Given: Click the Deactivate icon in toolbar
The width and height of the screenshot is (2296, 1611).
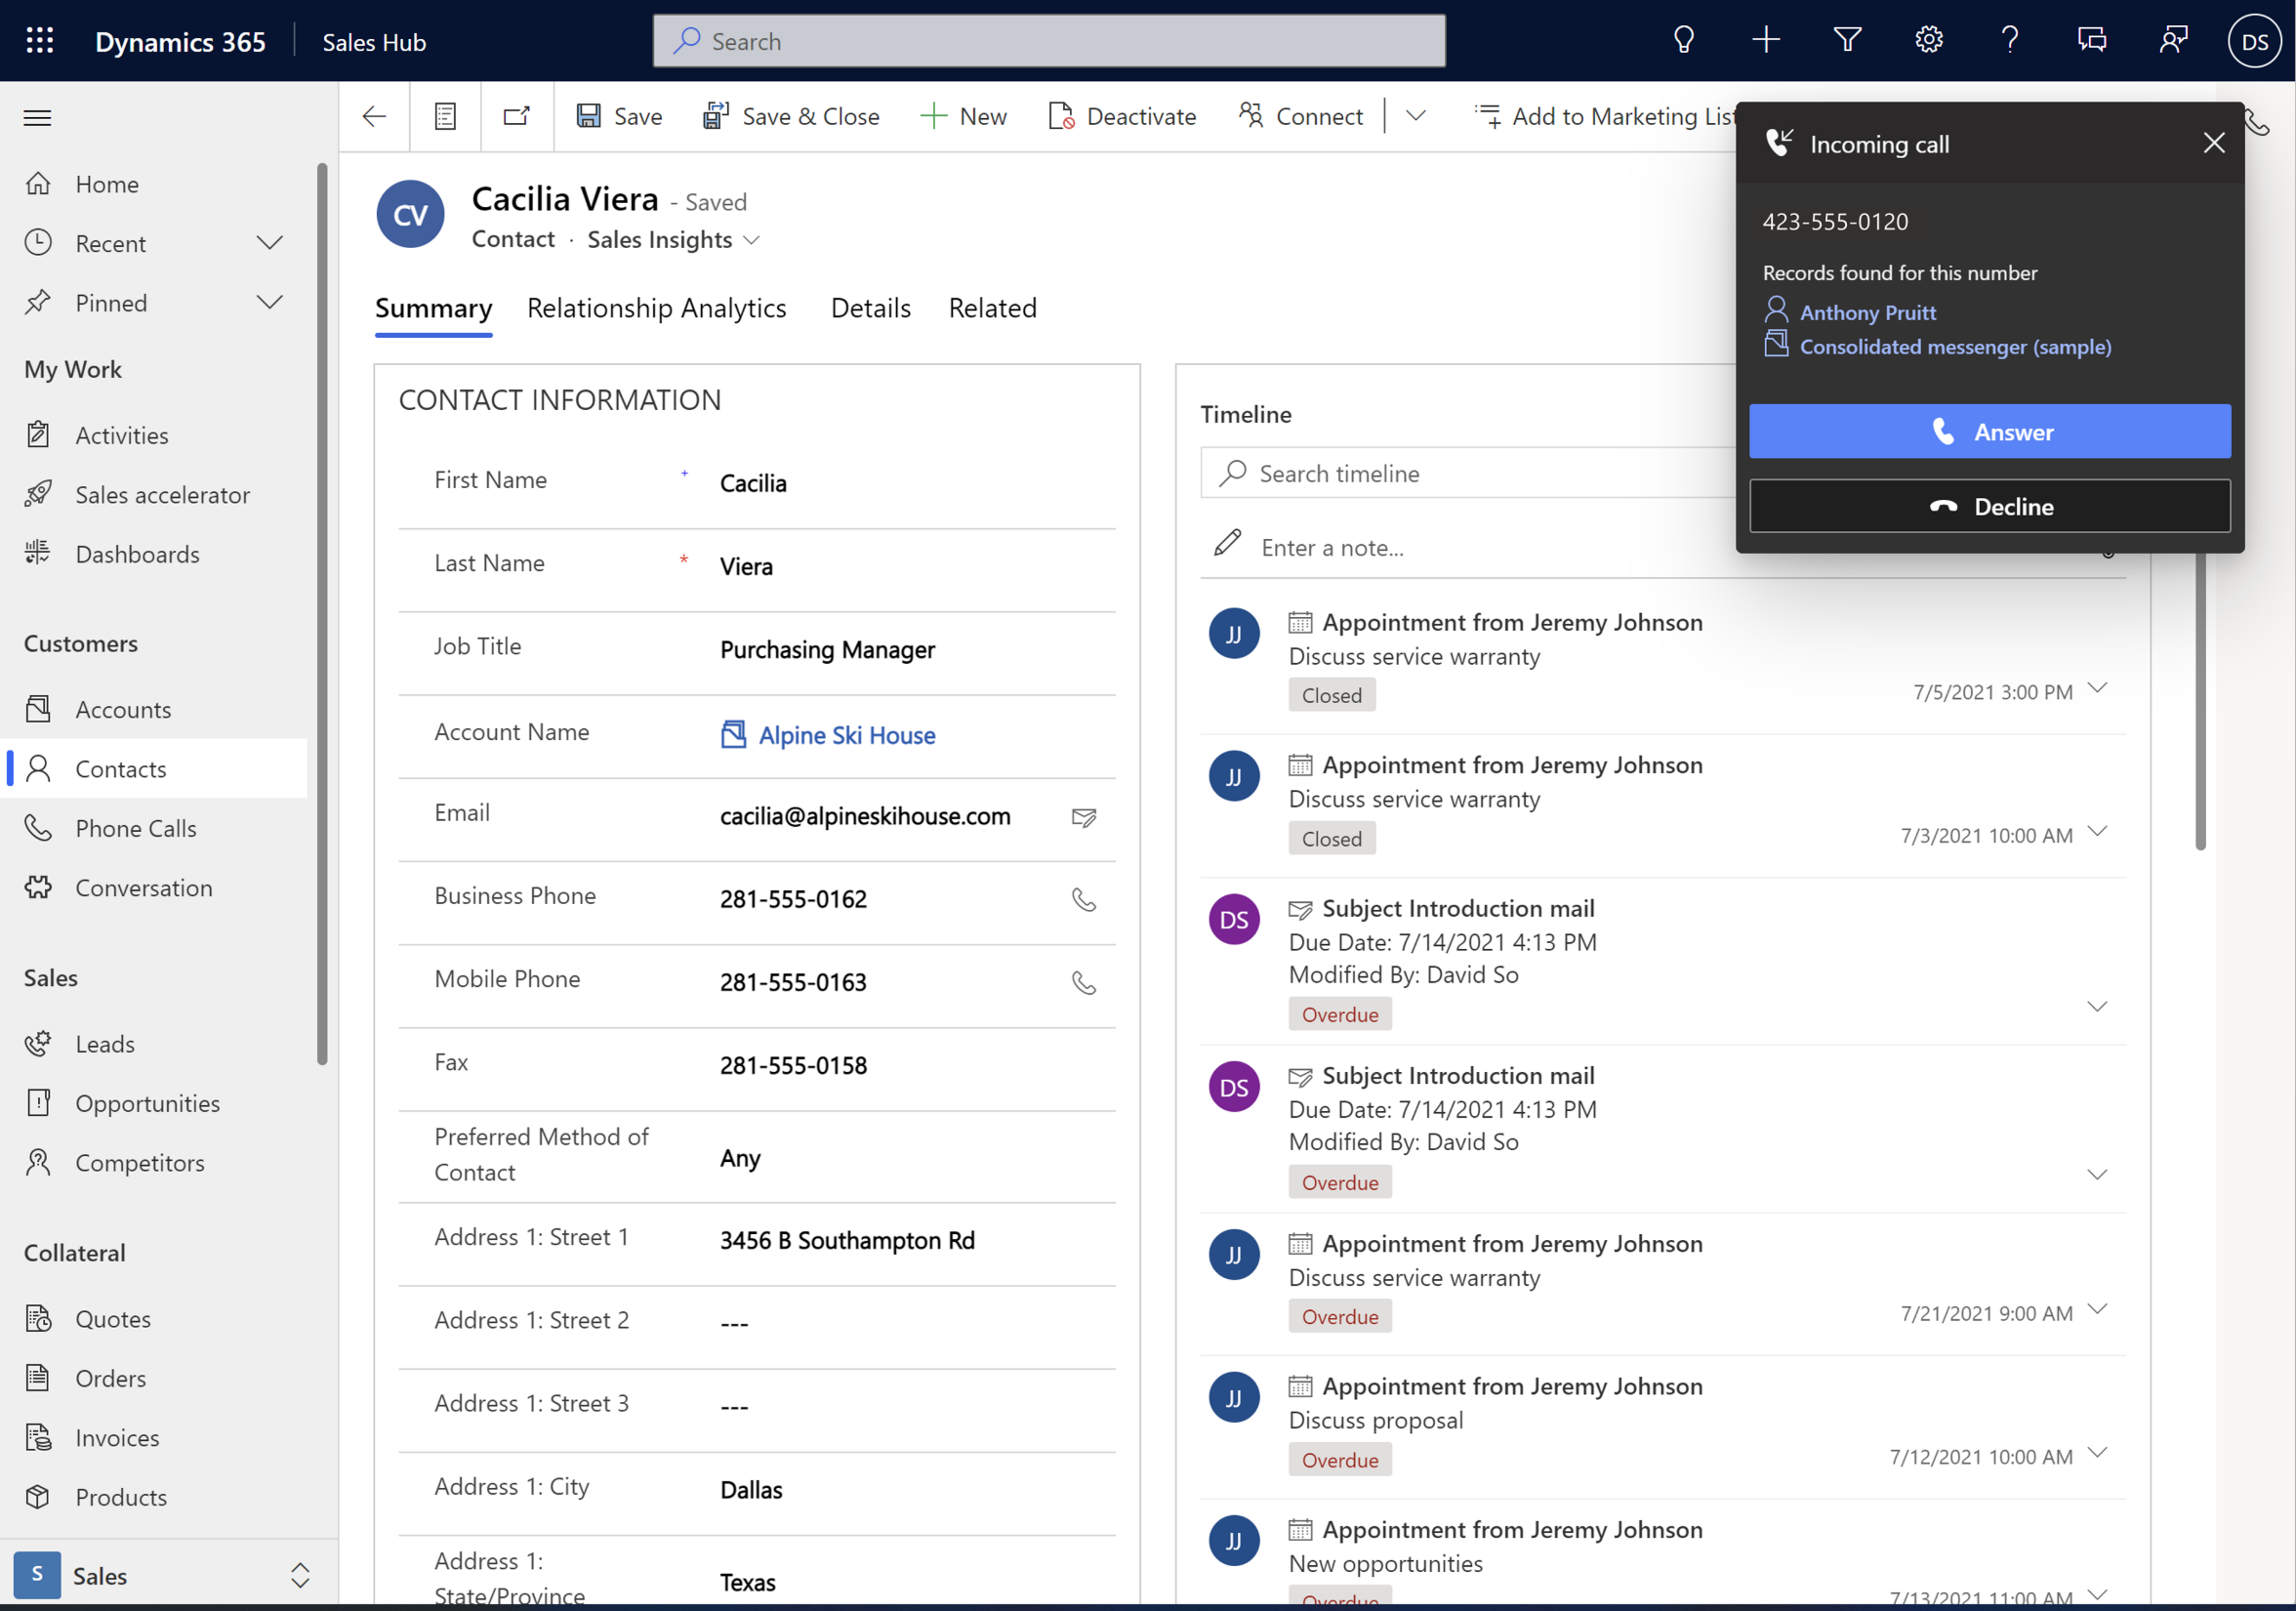Looking at the screenshot, I should point(1059,115).
